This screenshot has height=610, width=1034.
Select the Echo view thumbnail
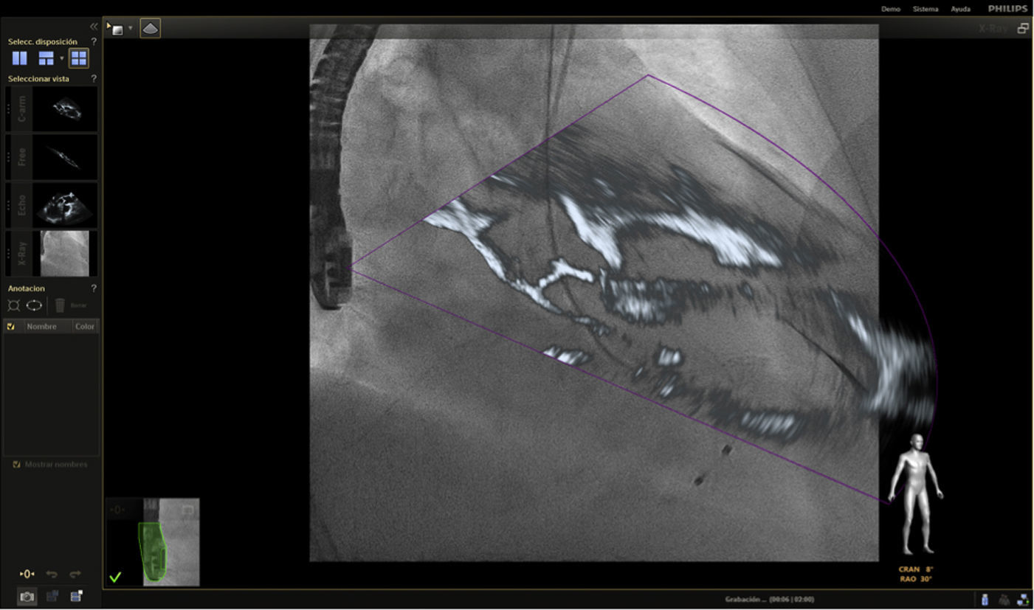tap(64, 204)
